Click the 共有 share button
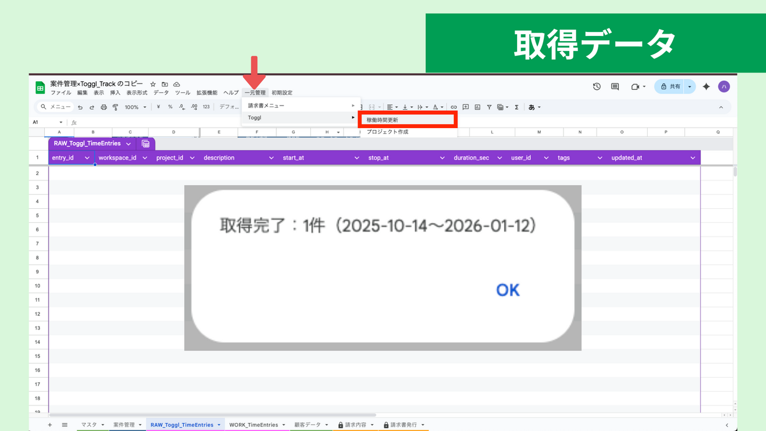766x431 pixels. coord(670,86)
